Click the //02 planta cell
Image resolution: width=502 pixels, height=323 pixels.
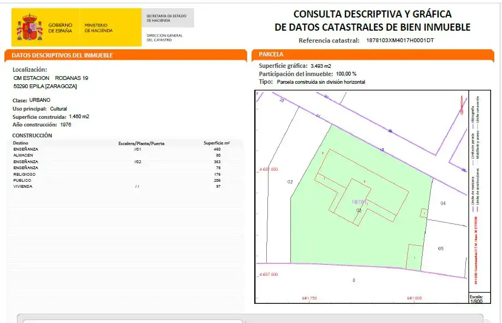point(138,162)
